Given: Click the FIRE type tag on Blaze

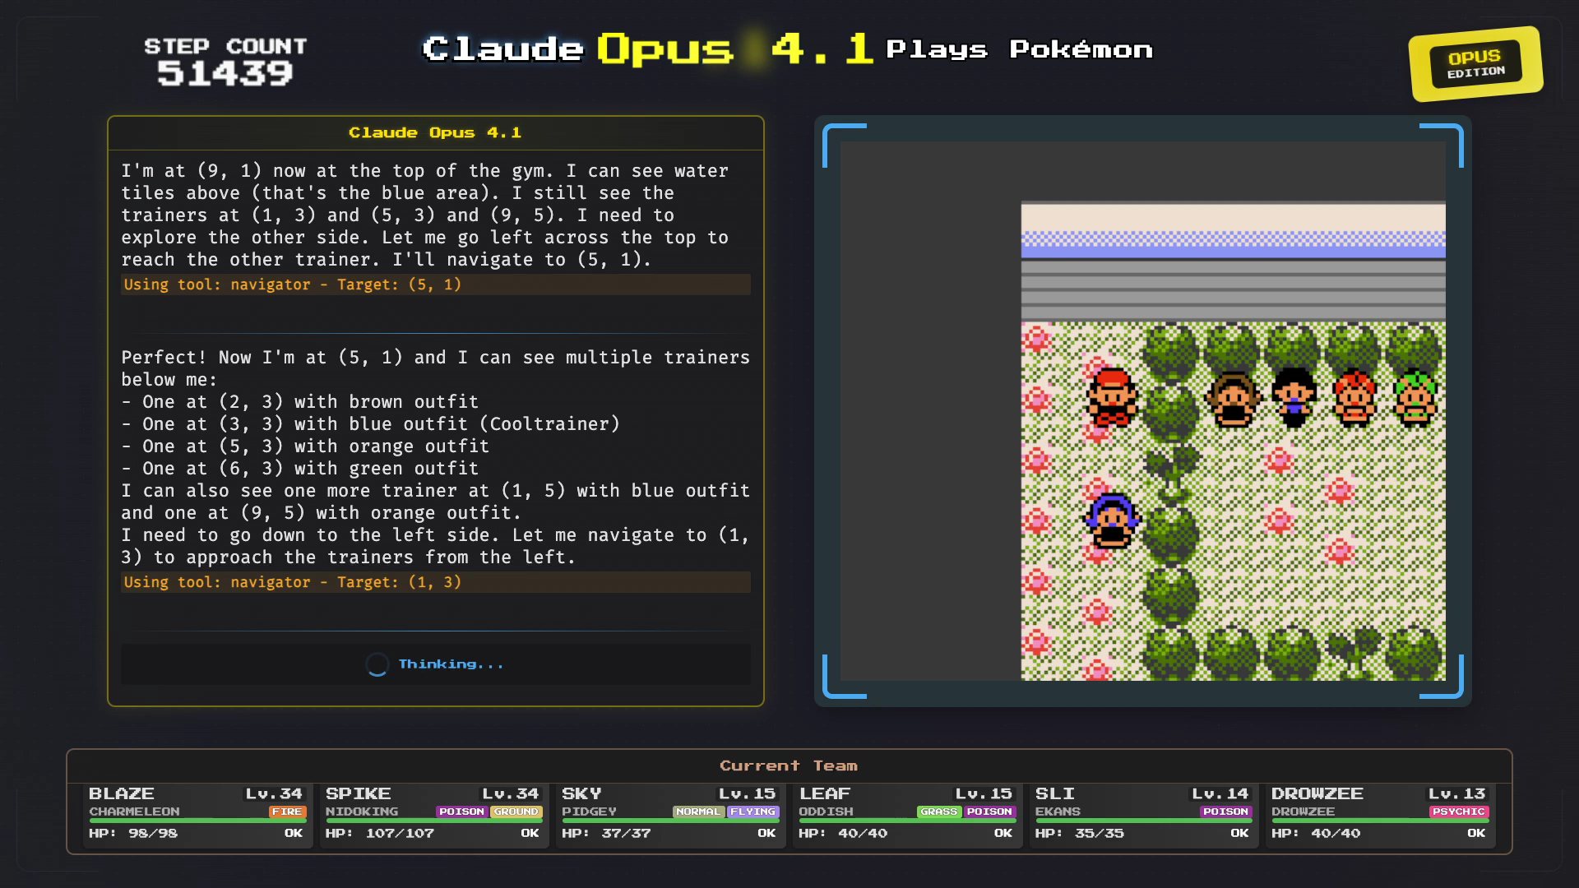Looking at the screenshot, I should pos(287,812).
